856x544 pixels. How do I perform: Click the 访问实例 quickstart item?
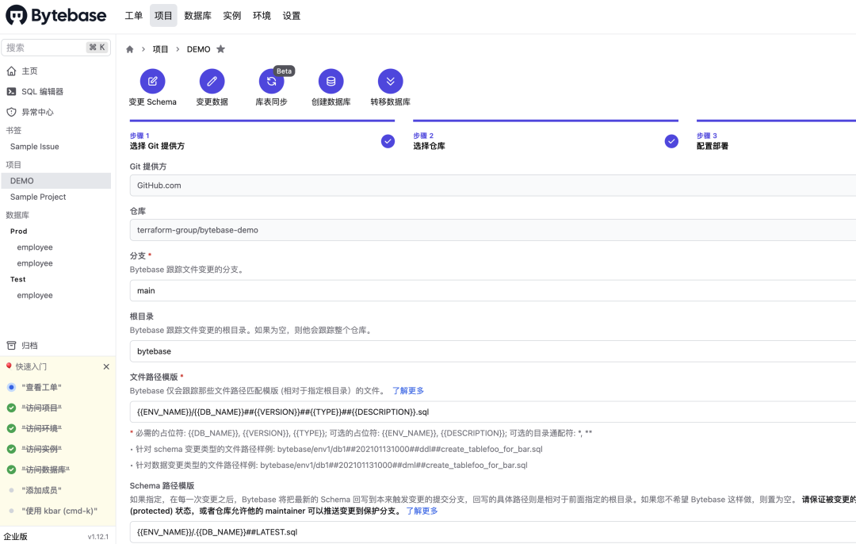(x=41, y=449)
